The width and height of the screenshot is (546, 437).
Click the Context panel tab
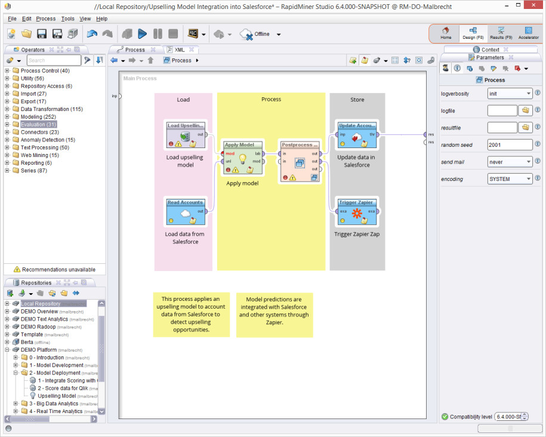point(491,50)
